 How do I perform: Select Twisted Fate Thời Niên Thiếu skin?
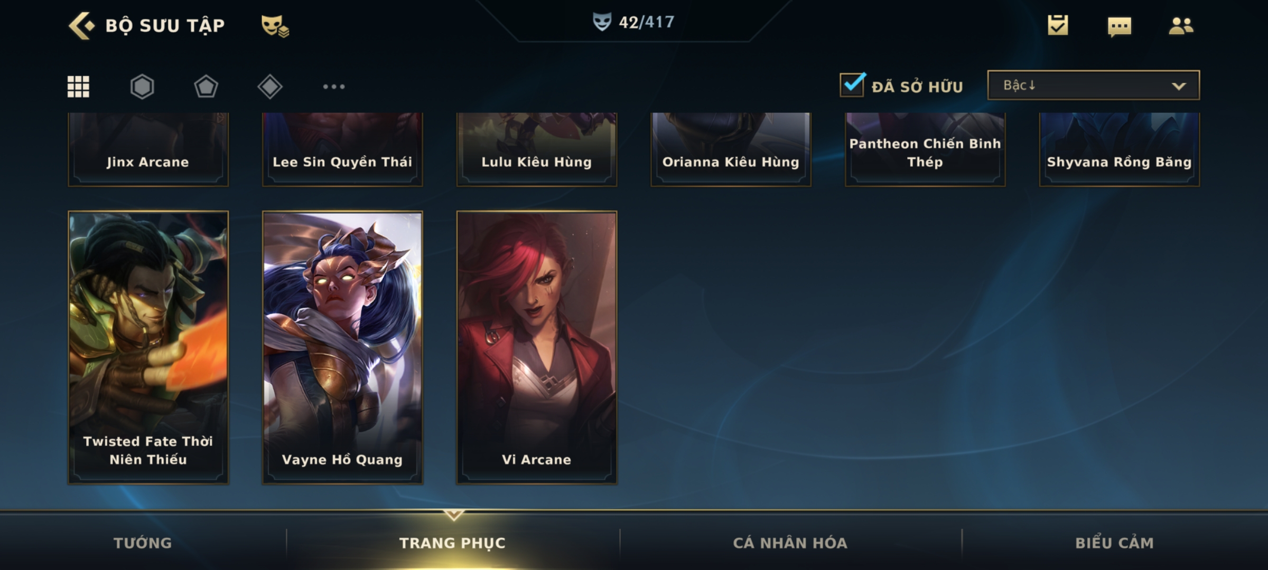point(148,347)
